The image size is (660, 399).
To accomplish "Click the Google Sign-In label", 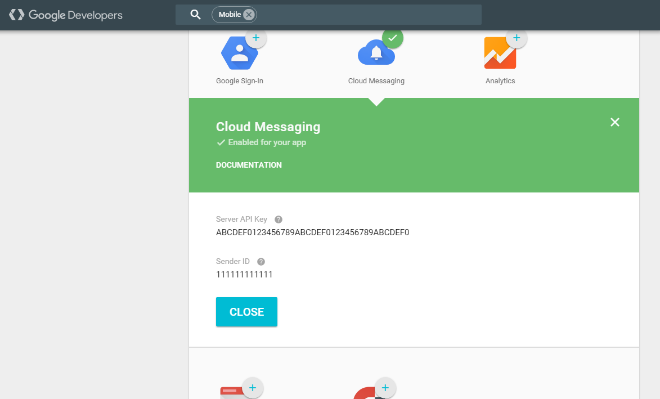I will 240,81.
